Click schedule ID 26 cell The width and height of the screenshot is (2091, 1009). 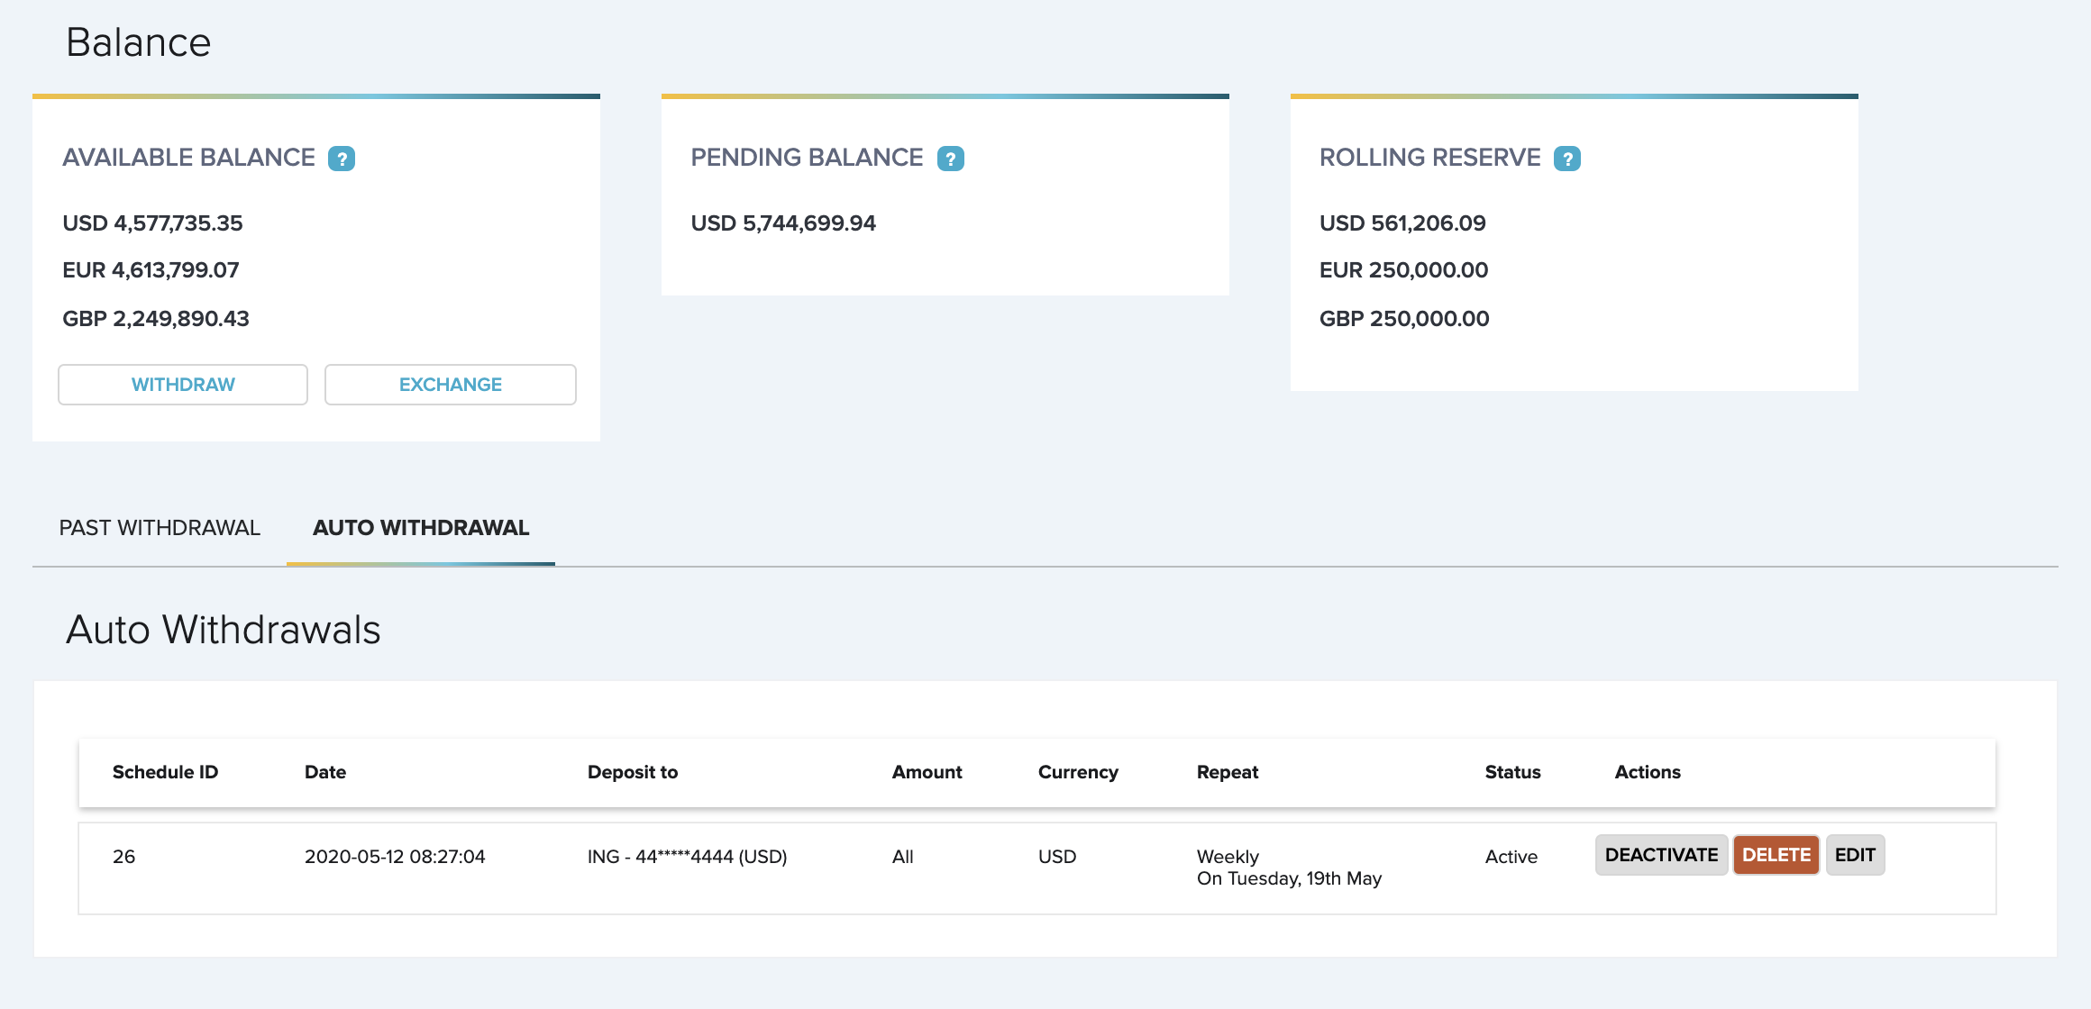click(123, 857)
